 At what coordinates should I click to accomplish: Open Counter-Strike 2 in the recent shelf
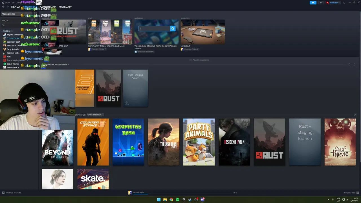pos(85,88)
